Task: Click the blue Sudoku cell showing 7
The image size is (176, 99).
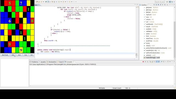Action: tap(21, 3)
